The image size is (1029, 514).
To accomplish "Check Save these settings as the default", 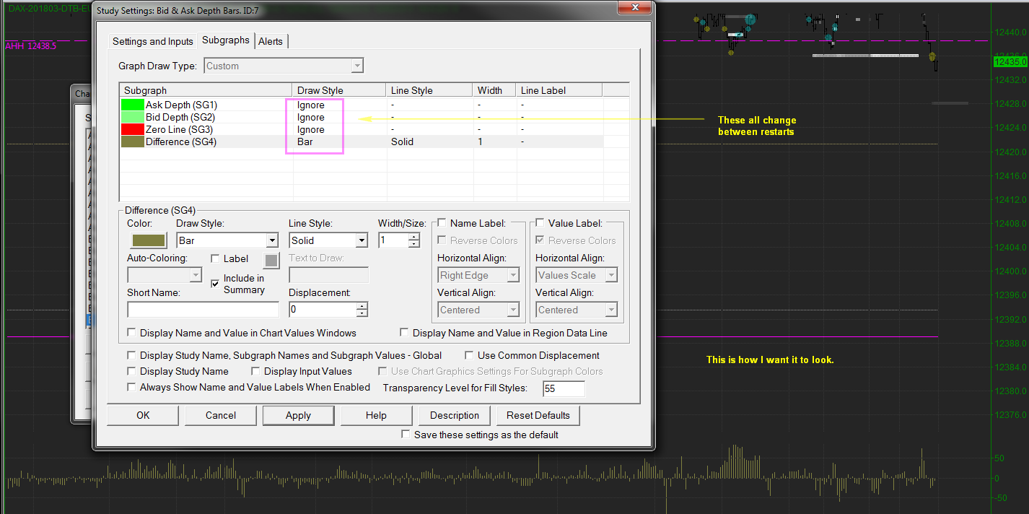I will [x=406, y=435].
